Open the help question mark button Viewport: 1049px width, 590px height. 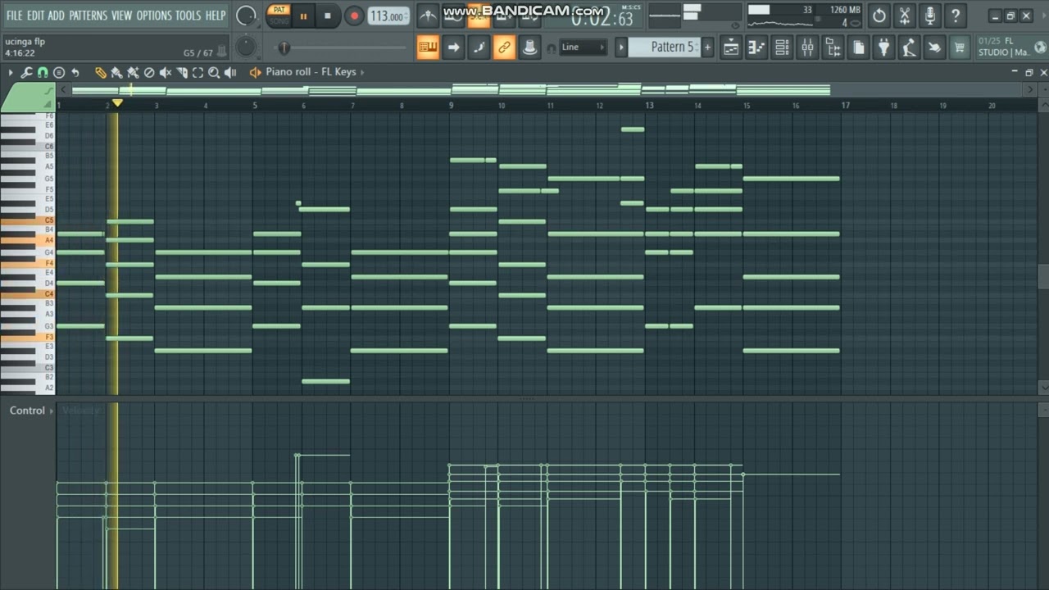956,16
